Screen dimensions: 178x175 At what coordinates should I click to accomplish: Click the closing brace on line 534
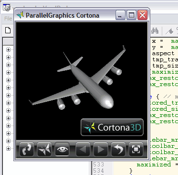tap(131, 171)
